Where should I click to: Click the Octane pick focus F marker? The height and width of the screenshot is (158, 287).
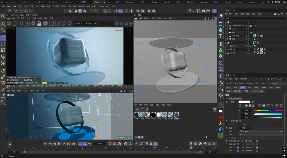[64, 23]
